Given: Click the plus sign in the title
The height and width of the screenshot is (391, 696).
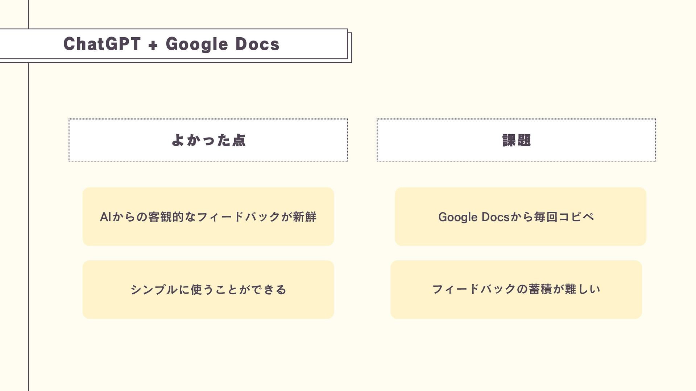Looking at the screenshot, I should click(153, 45).
